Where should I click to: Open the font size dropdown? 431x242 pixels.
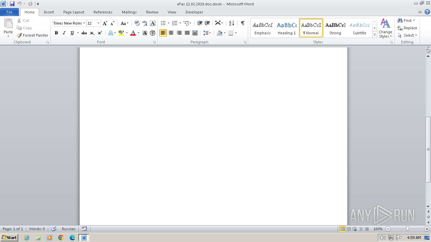pos(98,23)
